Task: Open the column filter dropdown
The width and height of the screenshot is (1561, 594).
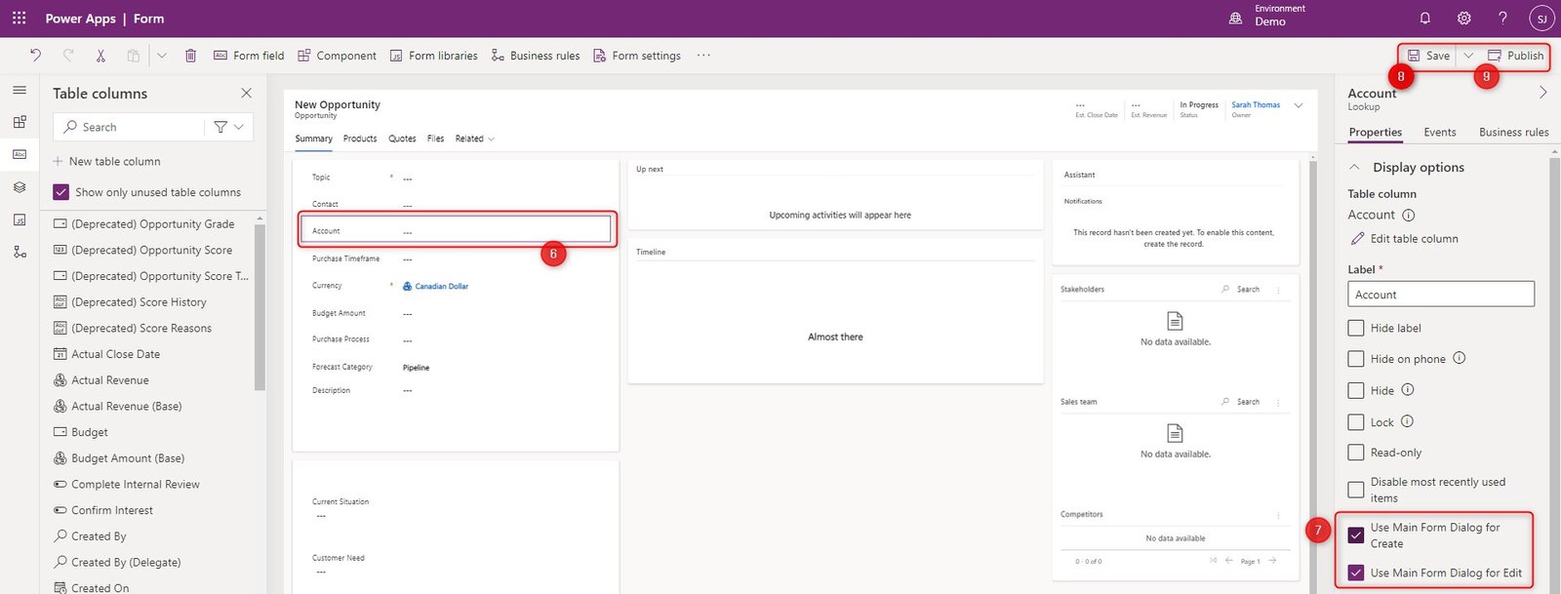Action: [229, 127]
